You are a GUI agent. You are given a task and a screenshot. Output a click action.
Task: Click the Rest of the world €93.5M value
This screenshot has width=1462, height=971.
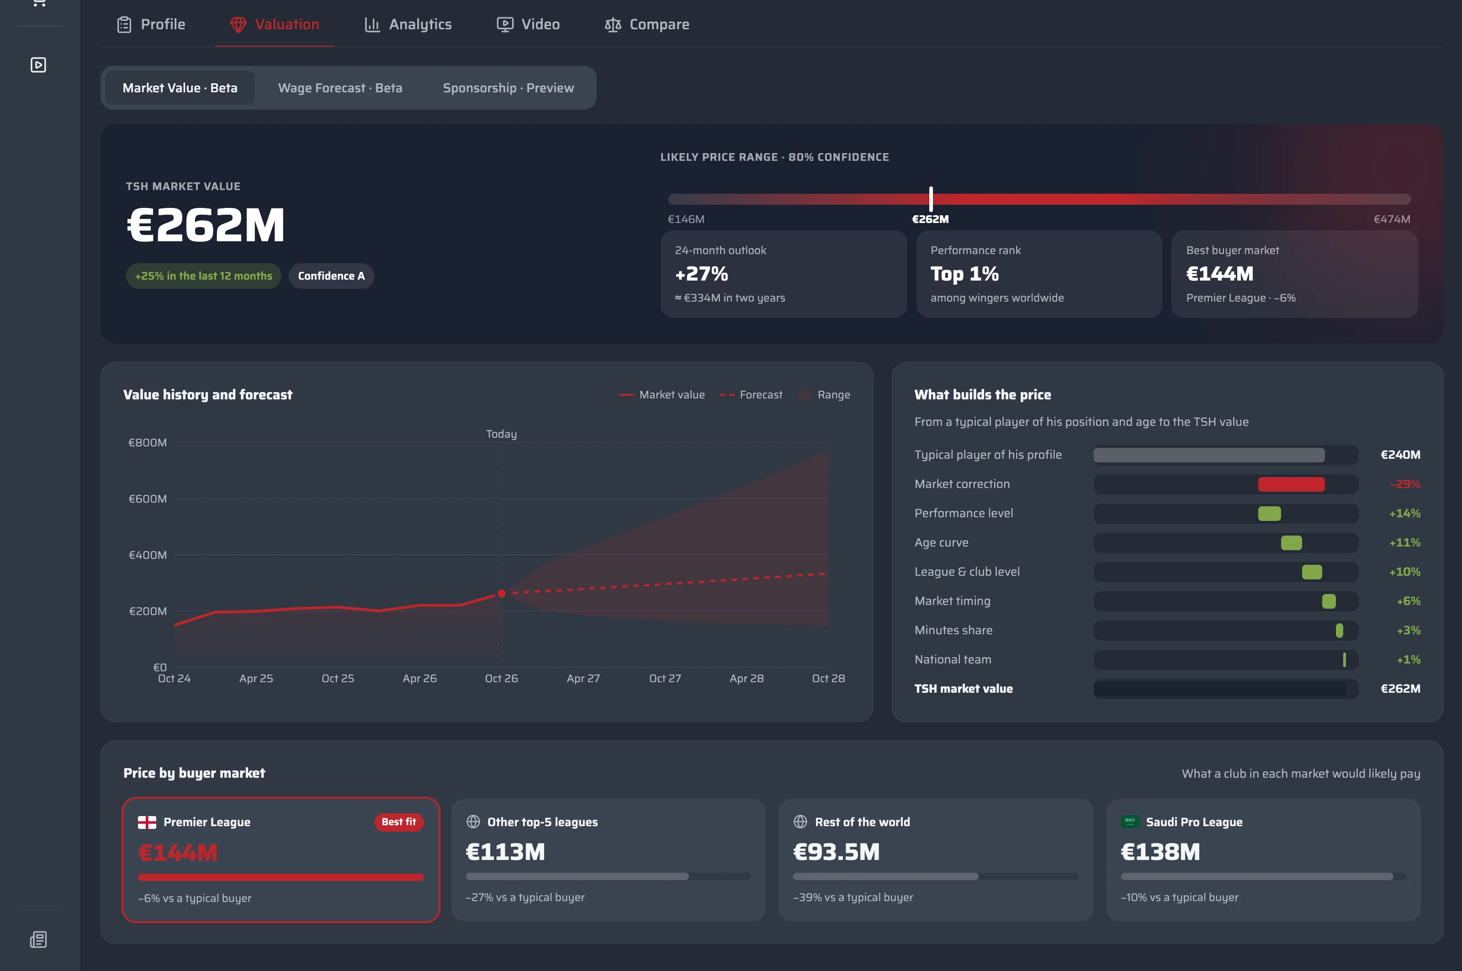pyautogui.click(x=837, y=852)
